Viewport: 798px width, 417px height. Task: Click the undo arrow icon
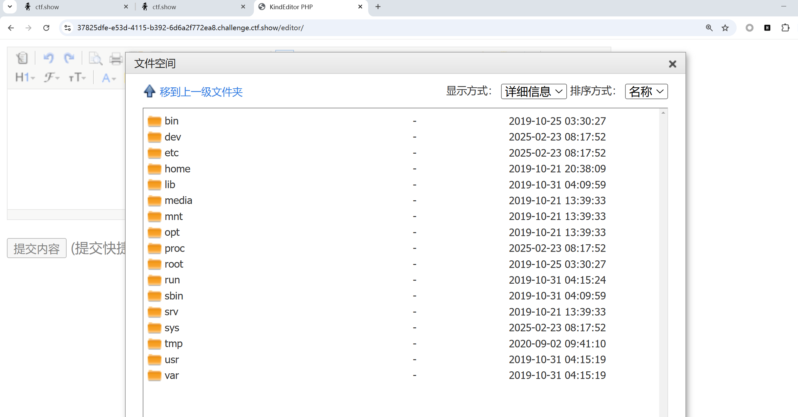pos(49,58)
